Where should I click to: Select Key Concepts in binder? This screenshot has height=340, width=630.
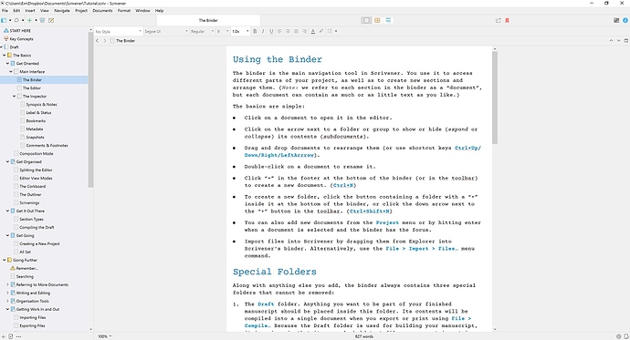tap(21, 39)
